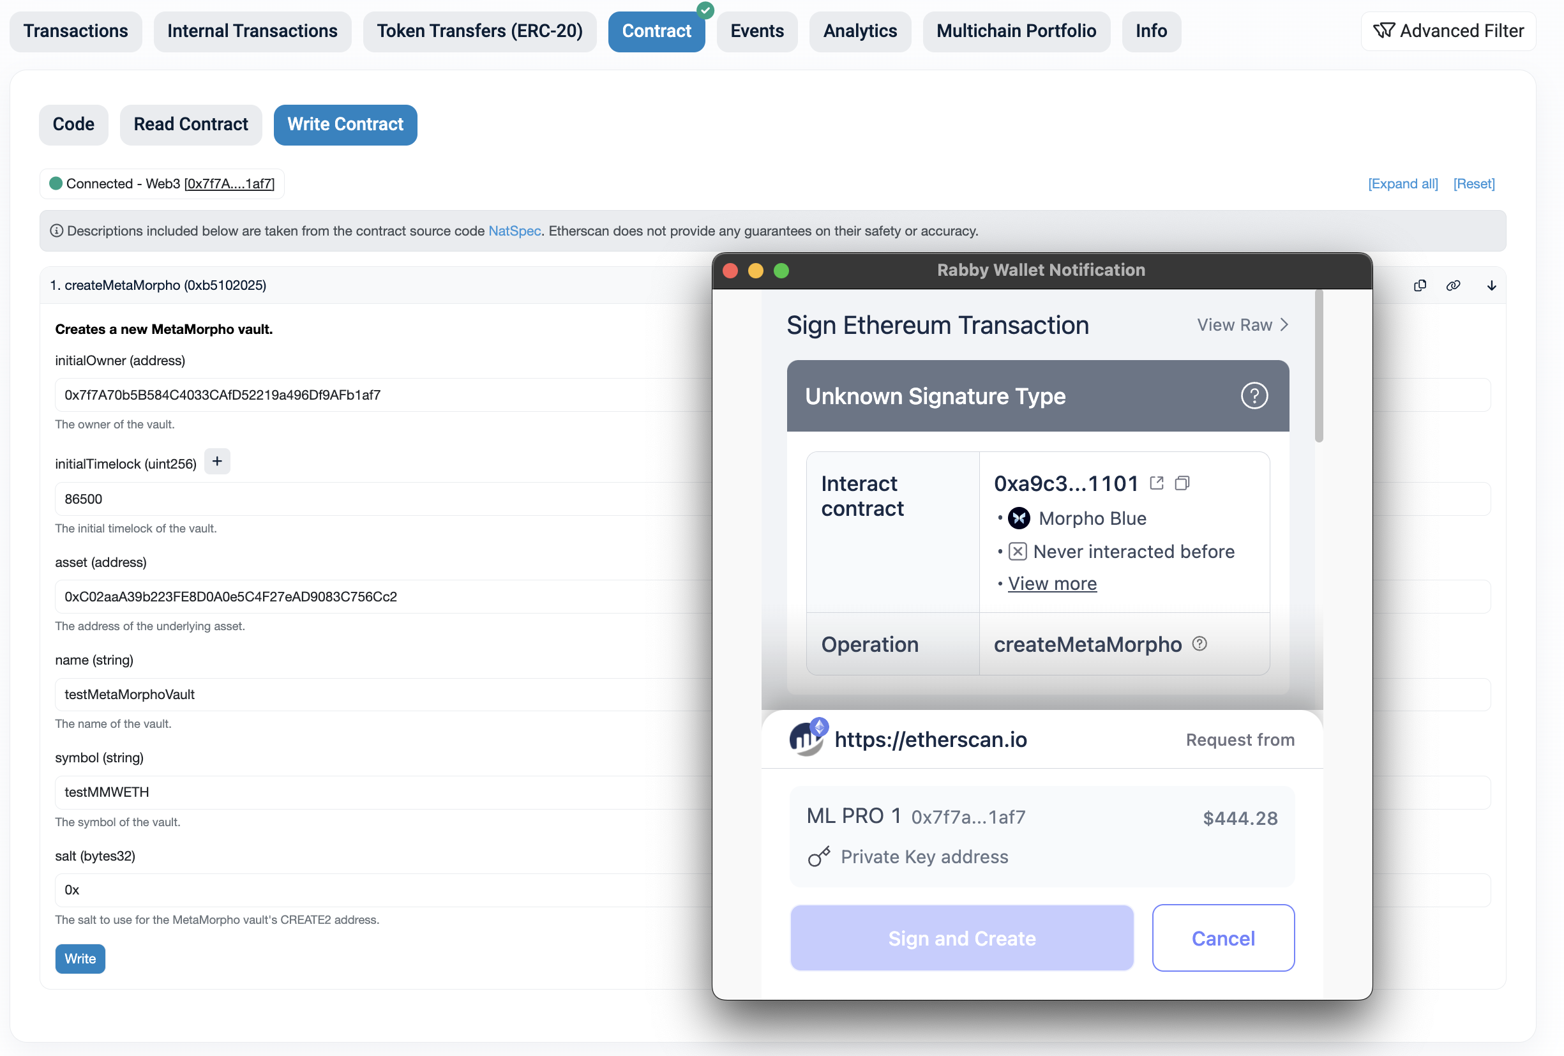The image size is (1564, 1056).
Task: Click the help icon next to createMetaMorpho operation
Action: click(1199, 644)
